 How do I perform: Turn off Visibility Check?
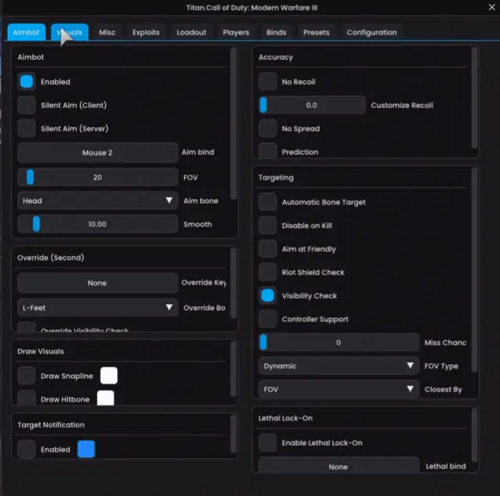(x=267, y=295)
